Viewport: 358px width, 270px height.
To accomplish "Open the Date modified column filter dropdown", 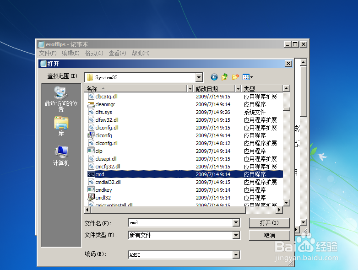I will tap(238, 89).
